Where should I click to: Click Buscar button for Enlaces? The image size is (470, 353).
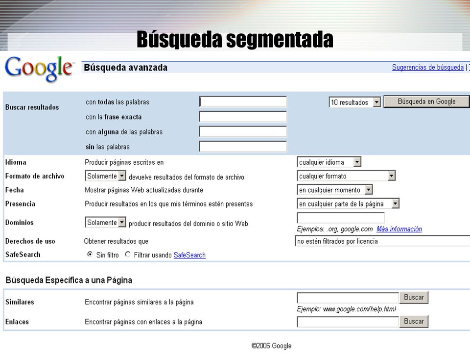click(x=414, y=321)
